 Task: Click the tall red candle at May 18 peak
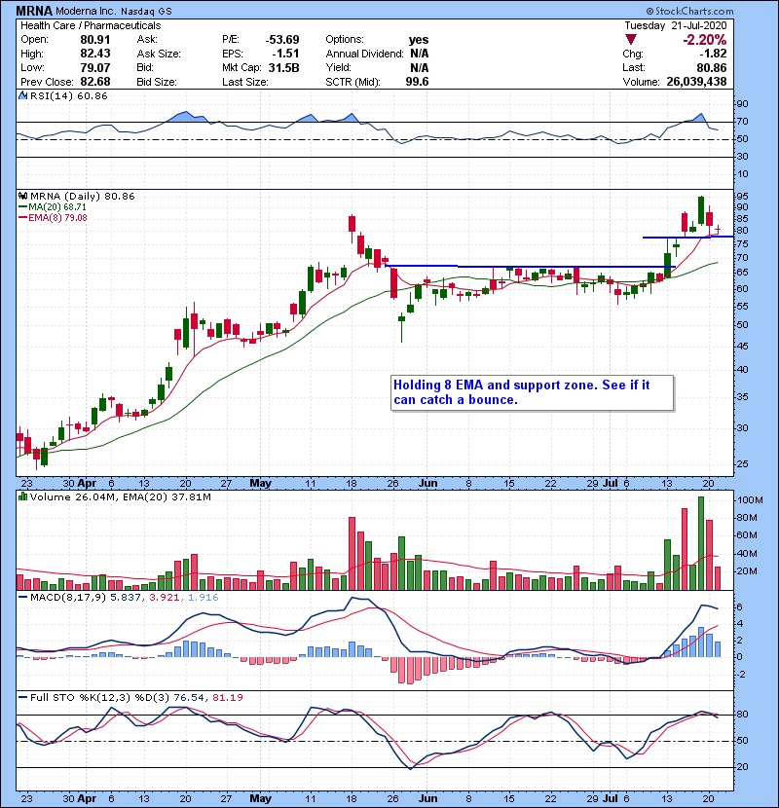pyautogui.click(x=352, y=224)
